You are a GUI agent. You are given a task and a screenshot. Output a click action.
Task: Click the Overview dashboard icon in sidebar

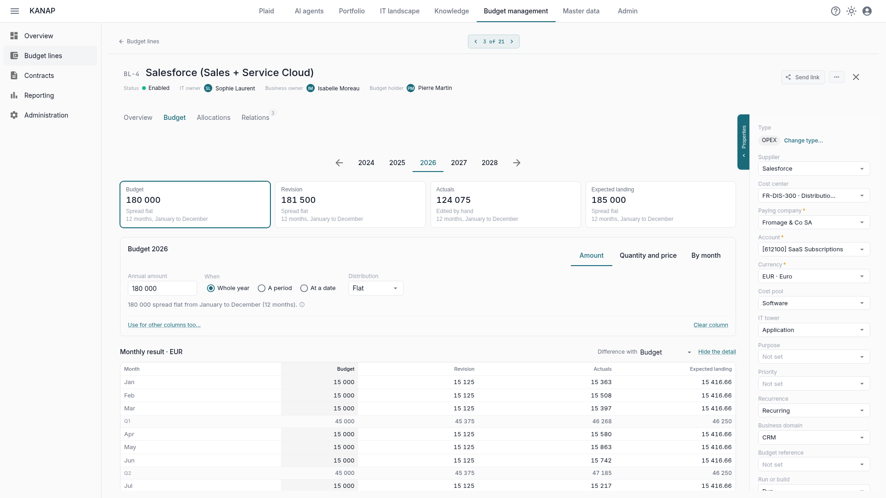[14, 36]
